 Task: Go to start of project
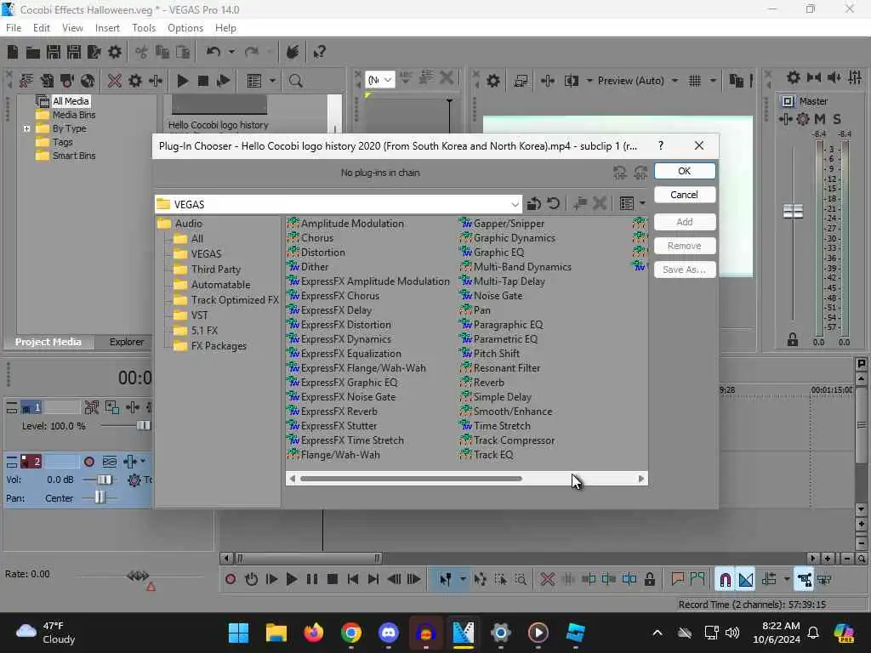coord(353,579)
